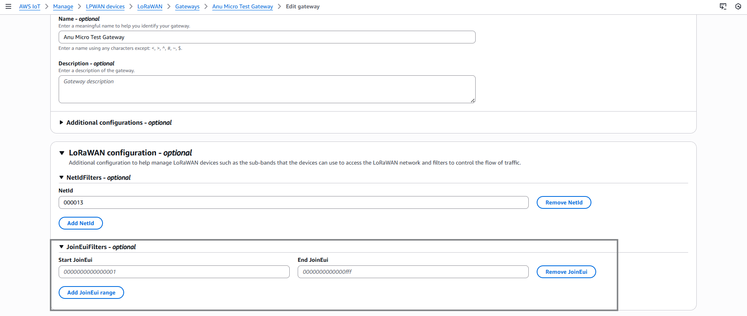The width and height of the screenshot is (747, 316).
Task: Click the LoRaWAN breadcrumb entry
Action: coord(150,6)
